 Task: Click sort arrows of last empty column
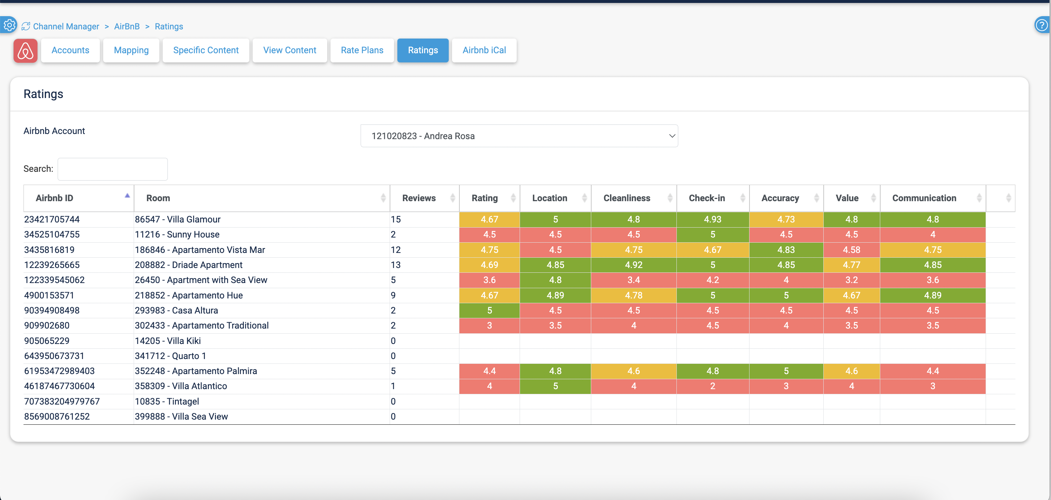pyautogui.click(x=1008, y=198)
